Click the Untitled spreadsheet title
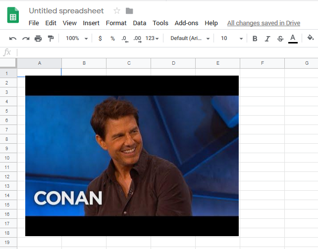The image size is (318, 249). (x=66, y=11)
